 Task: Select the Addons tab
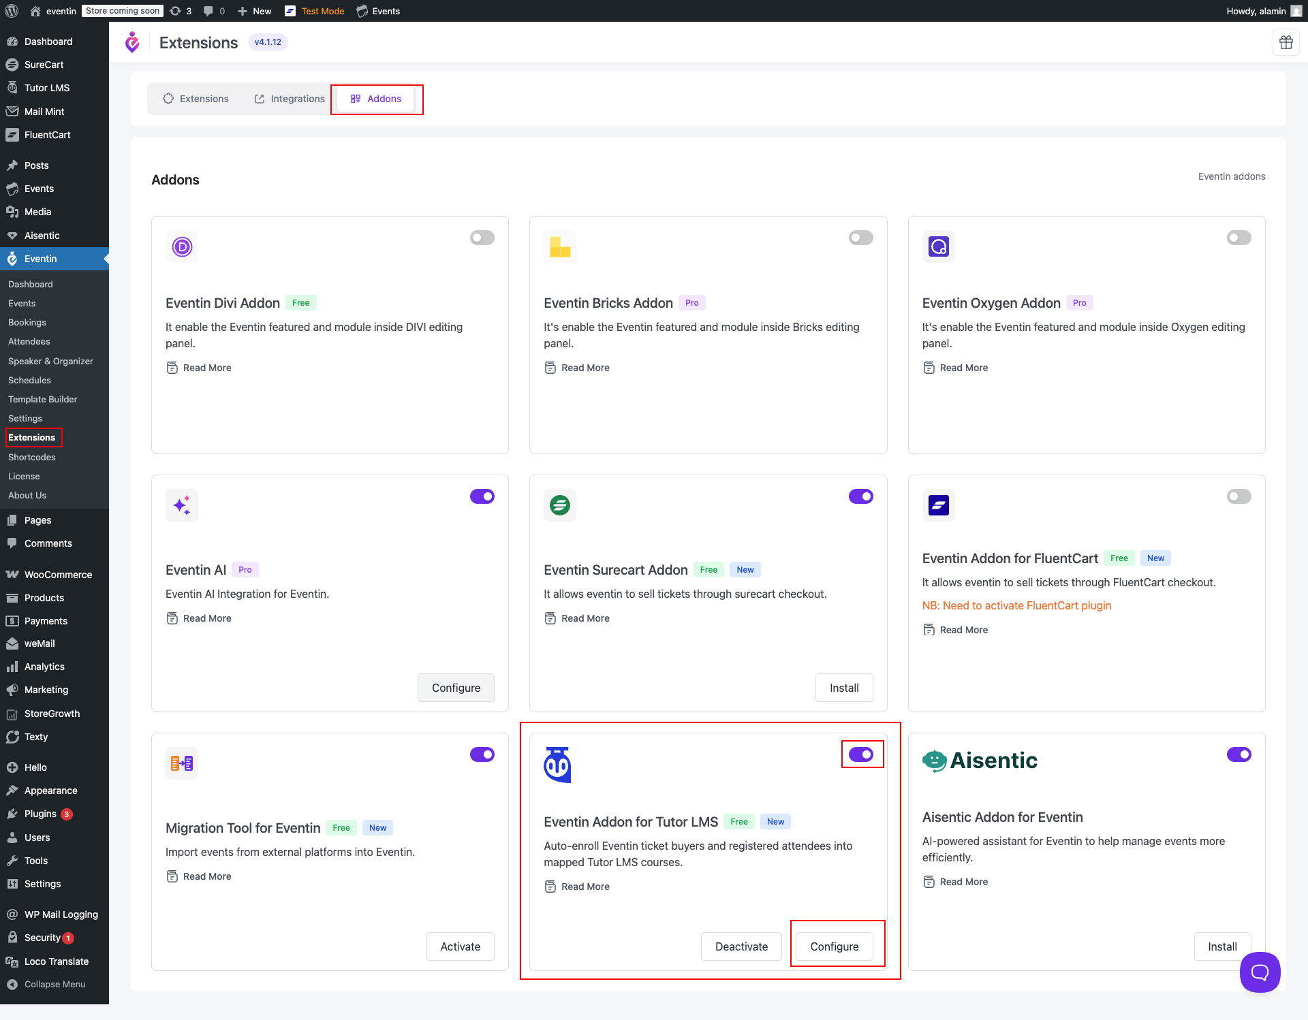coord(376,99)
